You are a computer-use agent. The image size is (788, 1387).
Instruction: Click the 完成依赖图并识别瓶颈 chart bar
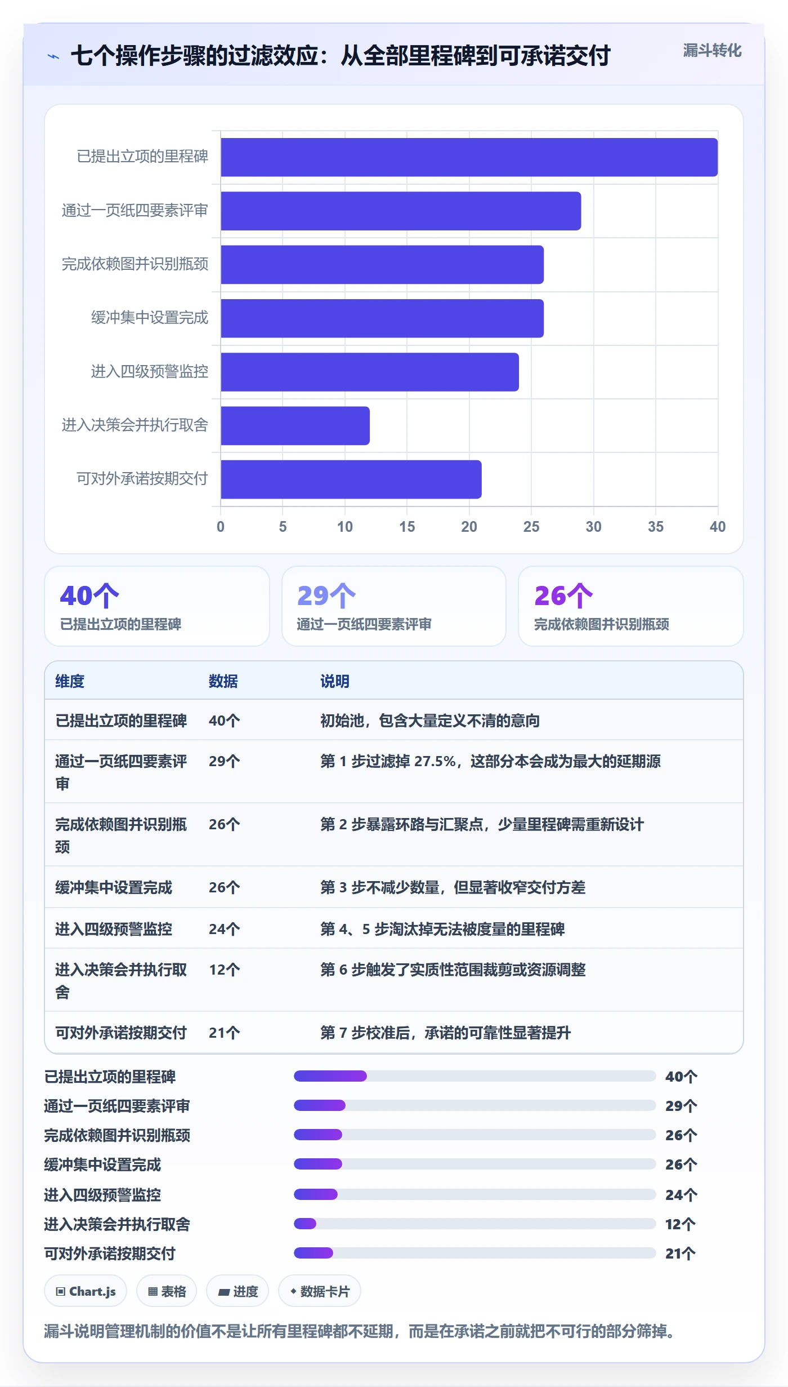[x=382, y=264]
